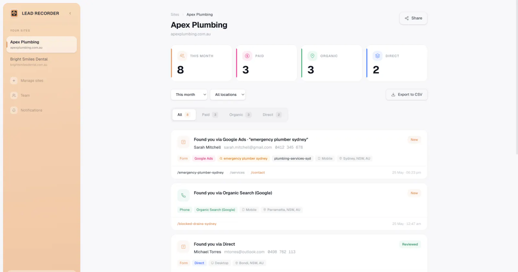The height and width of the screenshot is (272, 518).
Task: Collapse the sidebar with the chevron
Action: point(70,13)
